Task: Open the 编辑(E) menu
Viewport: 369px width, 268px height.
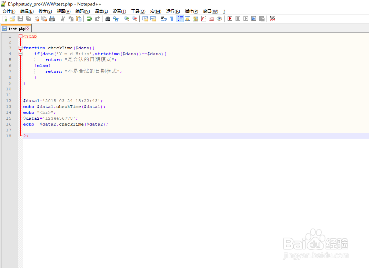Action: coord(27,11)
